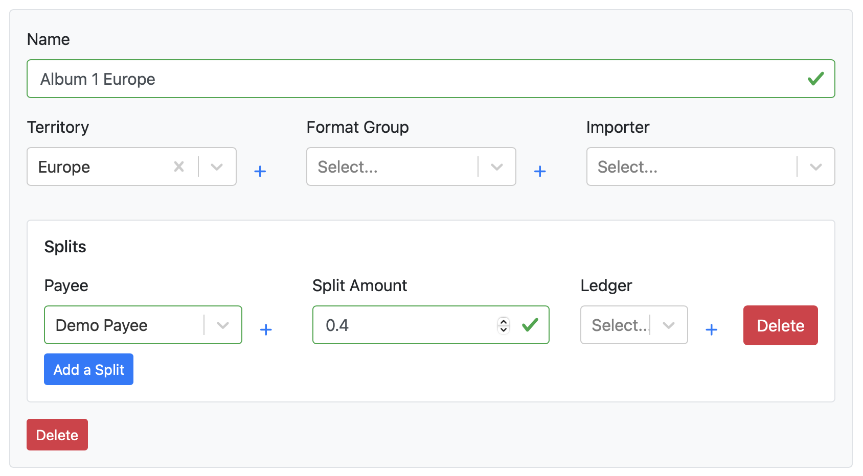863x476 pixels.
Task: Click the plus icon beside Territory dropdown
Action: [x=260, y=171]
